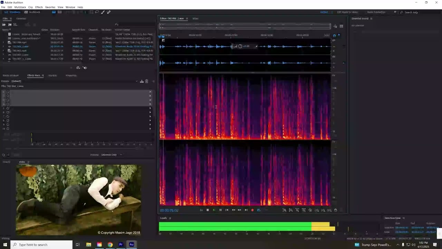442x249 pixels.
Task: Open the Process Selection Only dropdown
Action: (x=111, y=155)
